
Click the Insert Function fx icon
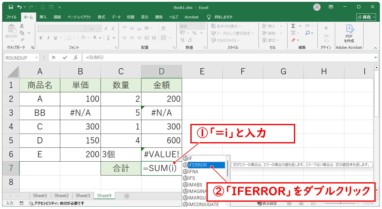coord(76,57)
